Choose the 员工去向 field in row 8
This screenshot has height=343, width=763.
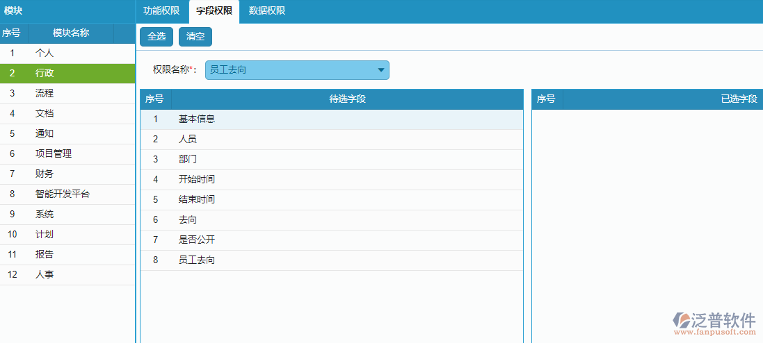332,260
